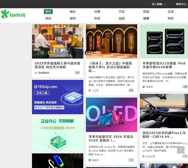Click the 科技 tag on OLED article
188x168 pixels.
click(131, 160)
